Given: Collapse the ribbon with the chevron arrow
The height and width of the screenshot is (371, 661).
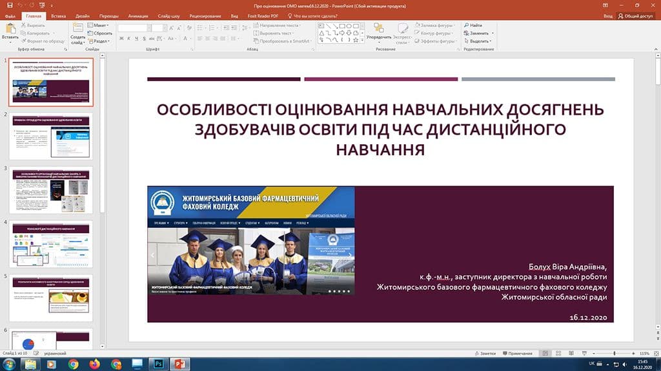Looking at the screenshot, I should click(656, 49).
